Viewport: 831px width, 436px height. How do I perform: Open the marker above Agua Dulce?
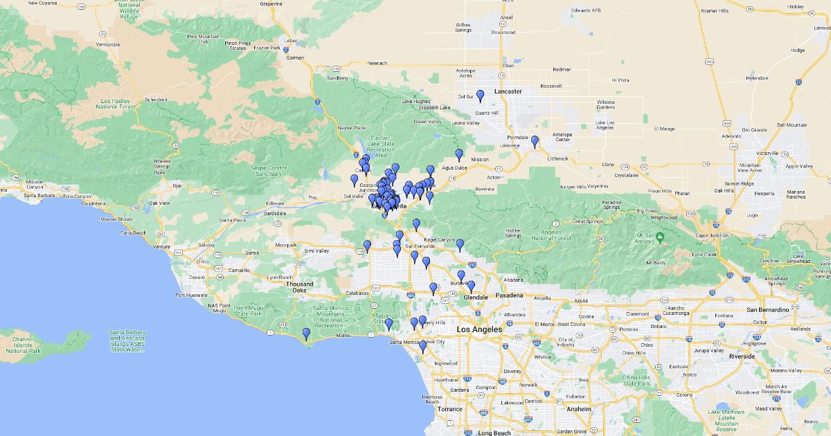458,155
